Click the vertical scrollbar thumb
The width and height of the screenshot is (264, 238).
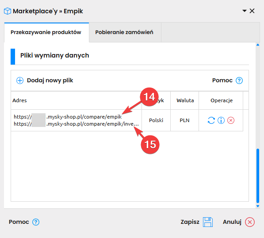coord(258,176)
